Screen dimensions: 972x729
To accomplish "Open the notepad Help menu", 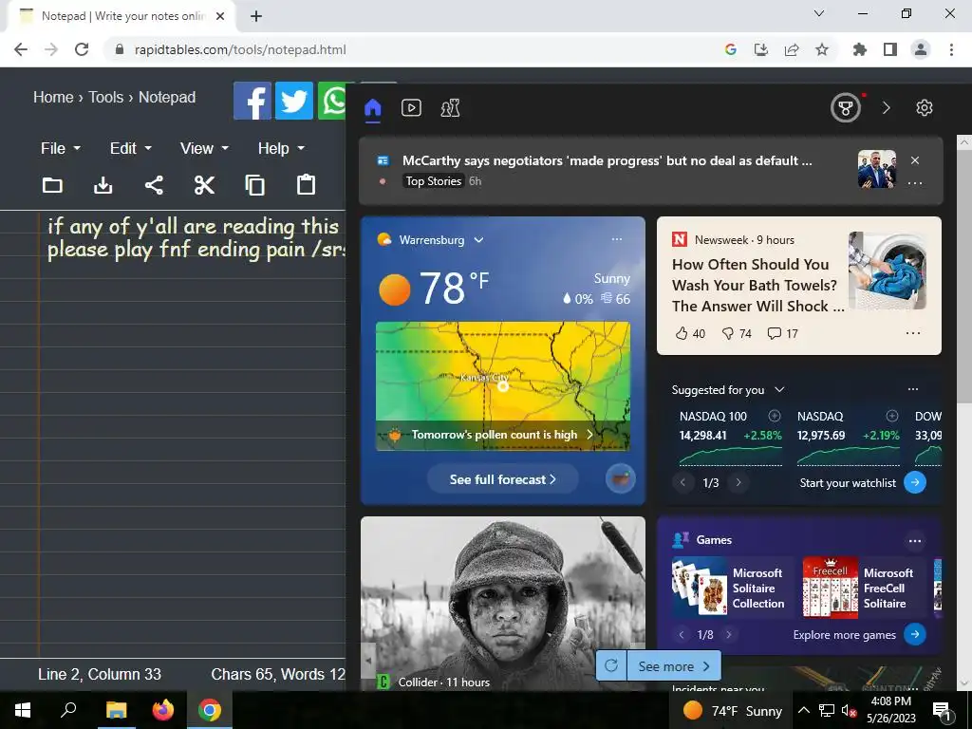I will 281,148.
